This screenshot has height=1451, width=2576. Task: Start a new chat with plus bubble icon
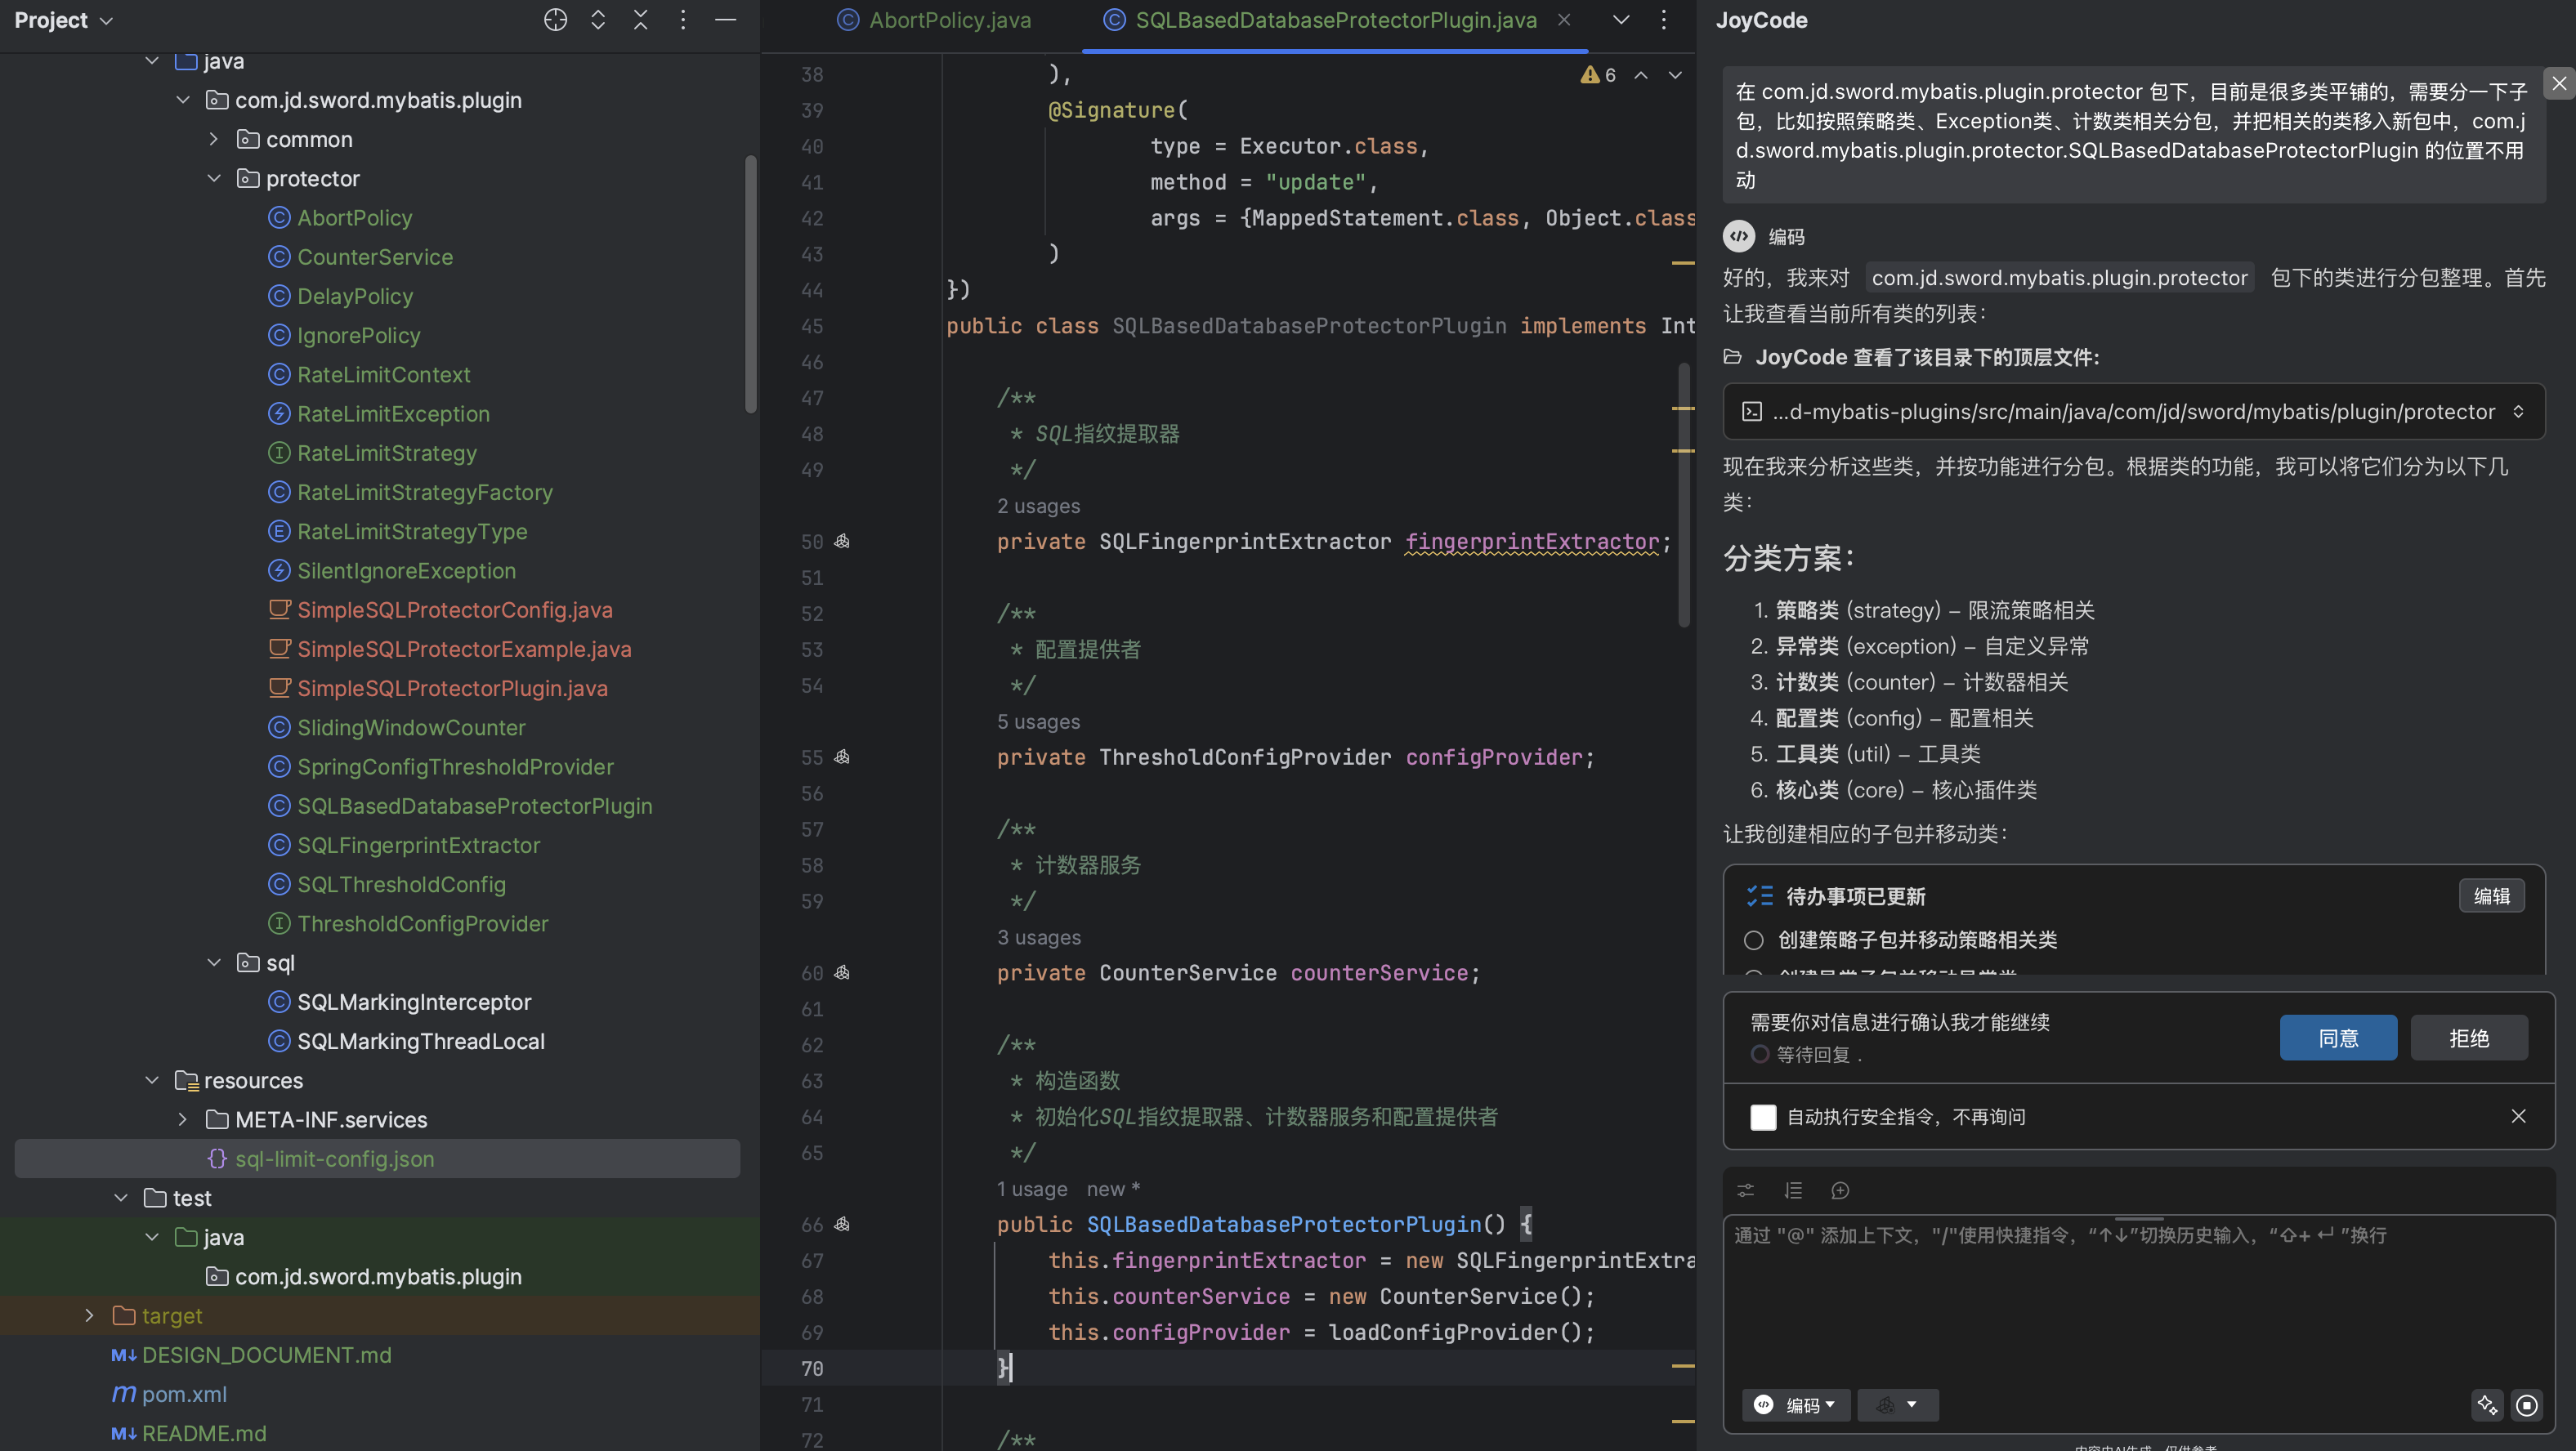[1839, 1190]
